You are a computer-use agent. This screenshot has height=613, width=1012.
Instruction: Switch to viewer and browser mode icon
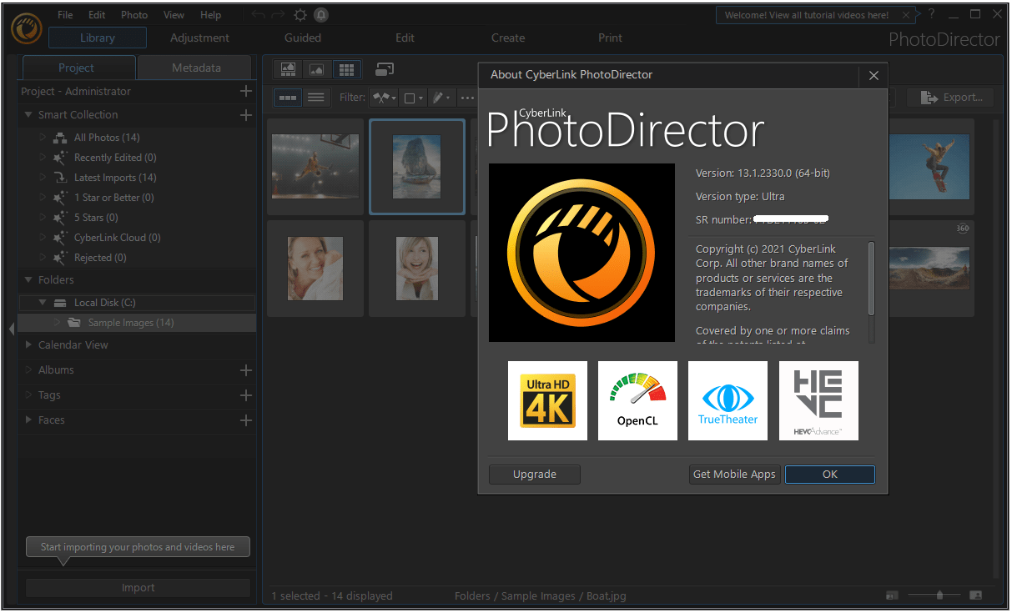(x=289, y=69)
